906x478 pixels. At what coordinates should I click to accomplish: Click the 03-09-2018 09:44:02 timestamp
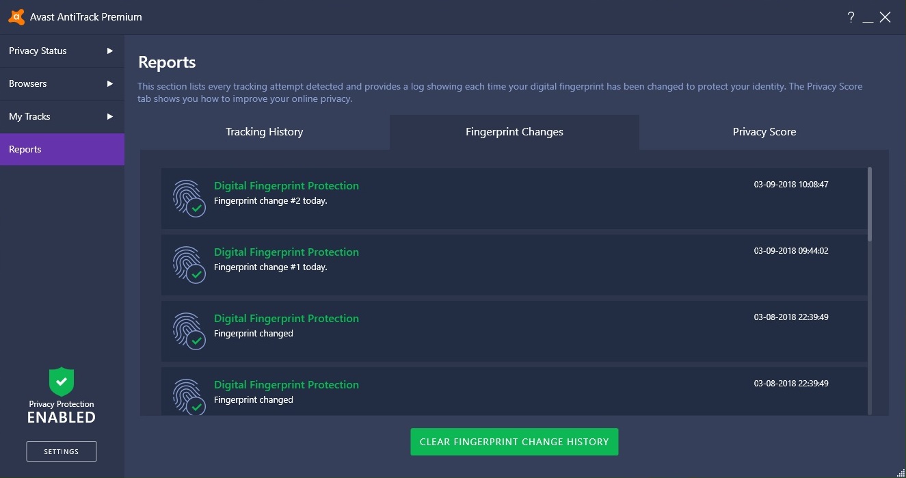click(x=791, y=251)
